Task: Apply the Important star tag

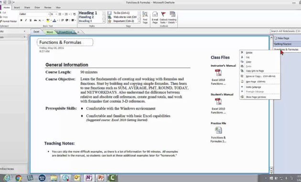Action: click(121, 21)
